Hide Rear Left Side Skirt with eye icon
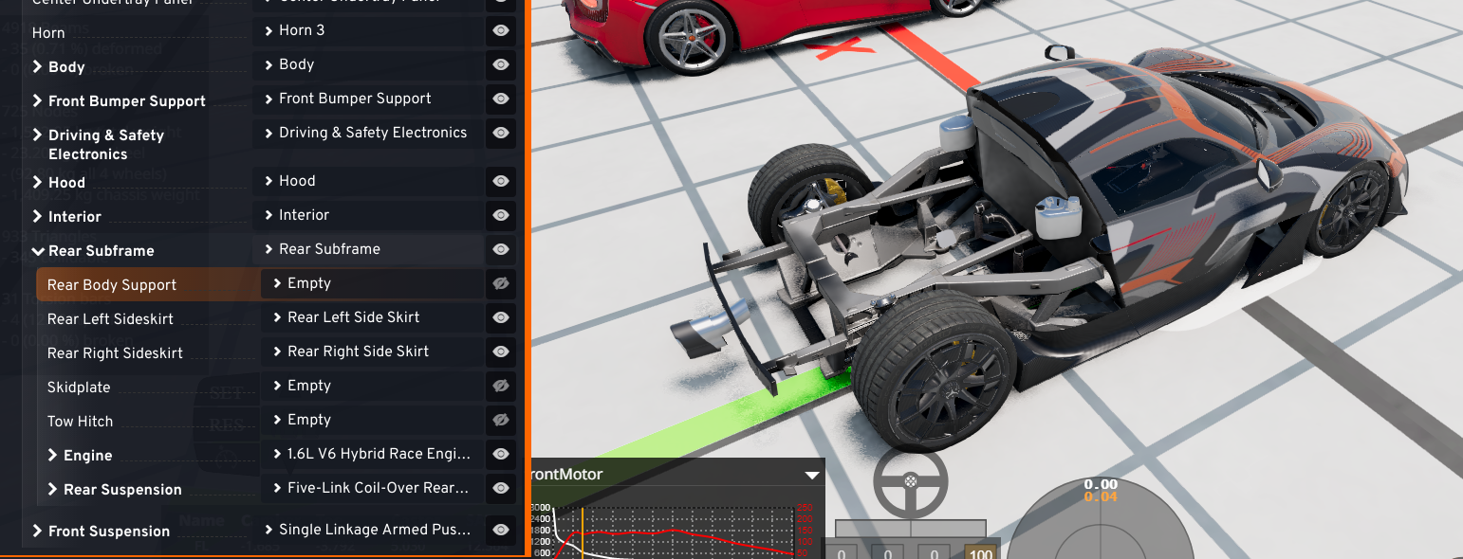This screenshot has width=1463, height=559. point(501,317)
